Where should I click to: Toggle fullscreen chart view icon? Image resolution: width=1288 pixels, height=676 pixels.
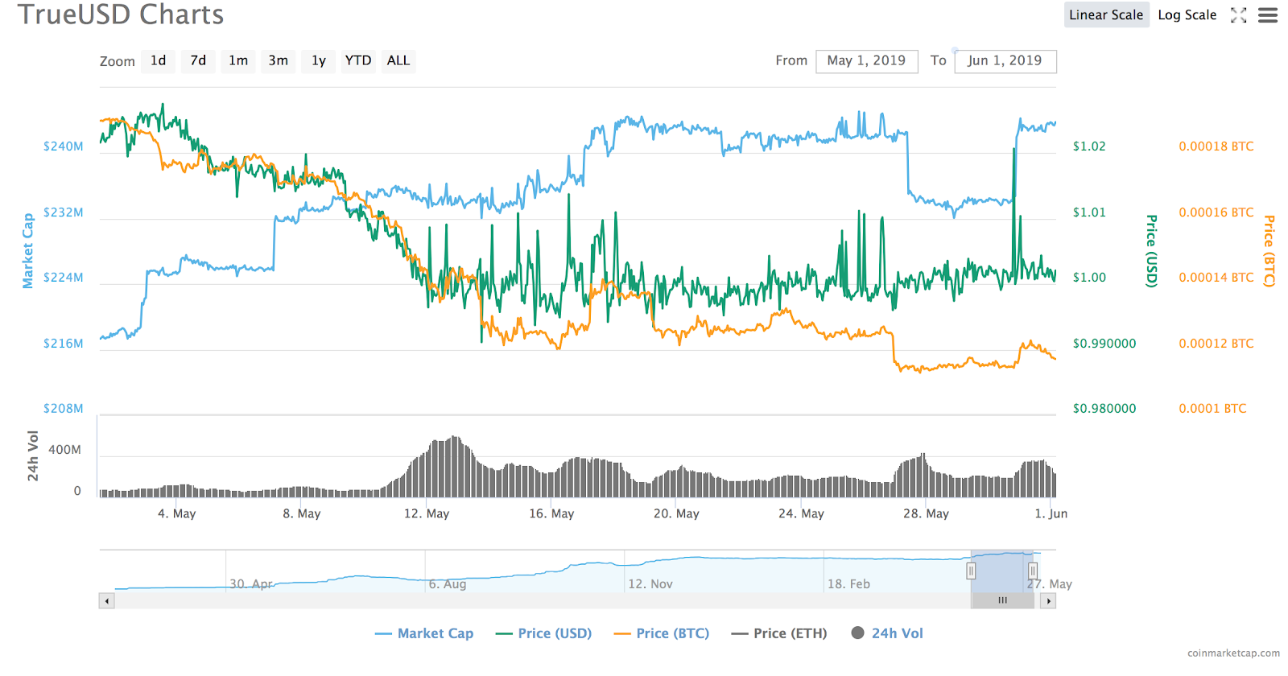[x=1239, y=15]
